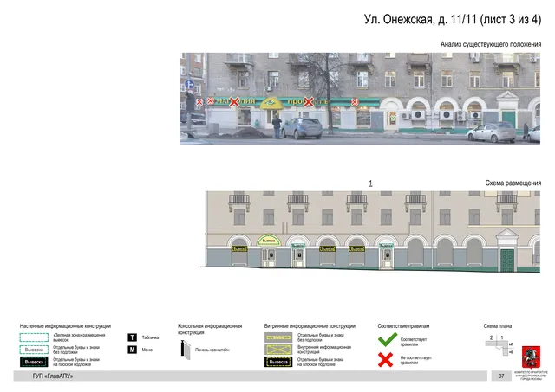Click the crossed yellow internal construction sample

coord(278,350)
